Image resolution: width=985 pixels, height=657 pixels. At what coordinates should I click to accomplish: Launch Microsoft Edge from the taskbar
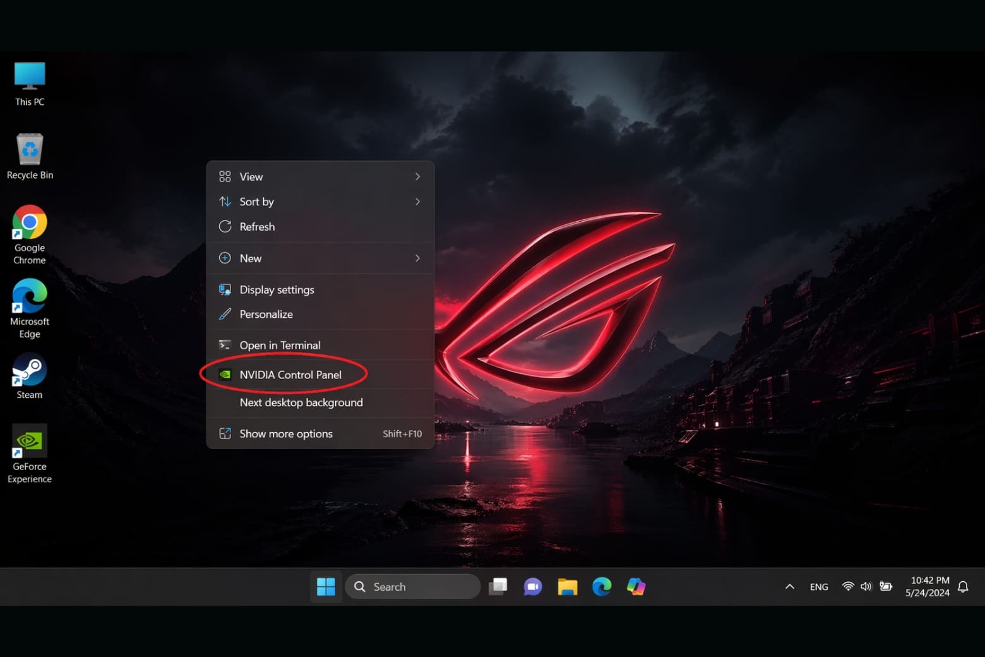pyautogui.click(x=602, y=587)
